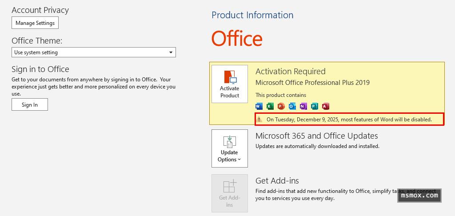455x216 pixels.
Task: Click the Microsoft 365 and Office Updates heading
Action: [316, 136]
